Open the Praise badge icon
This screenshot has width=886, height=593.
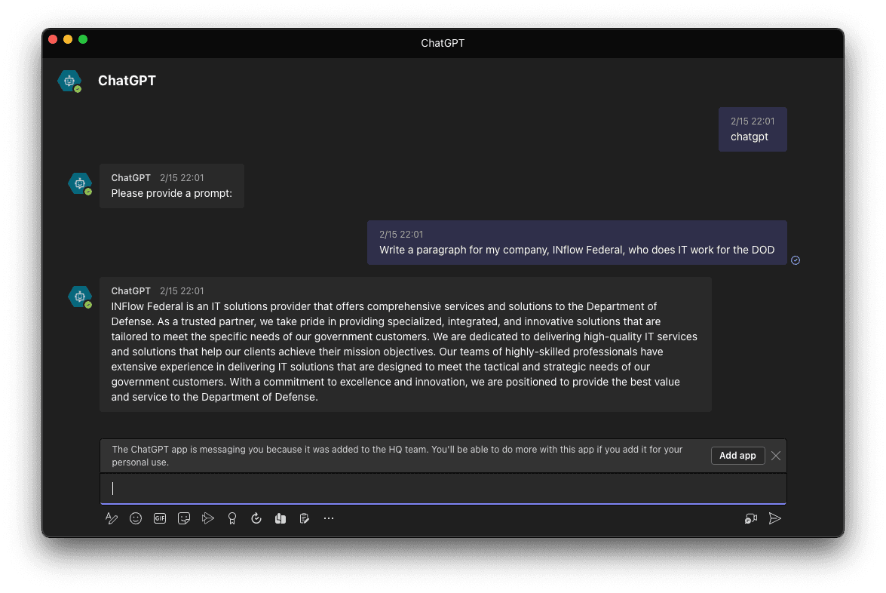pyautogui.click(x=232, y=518)
